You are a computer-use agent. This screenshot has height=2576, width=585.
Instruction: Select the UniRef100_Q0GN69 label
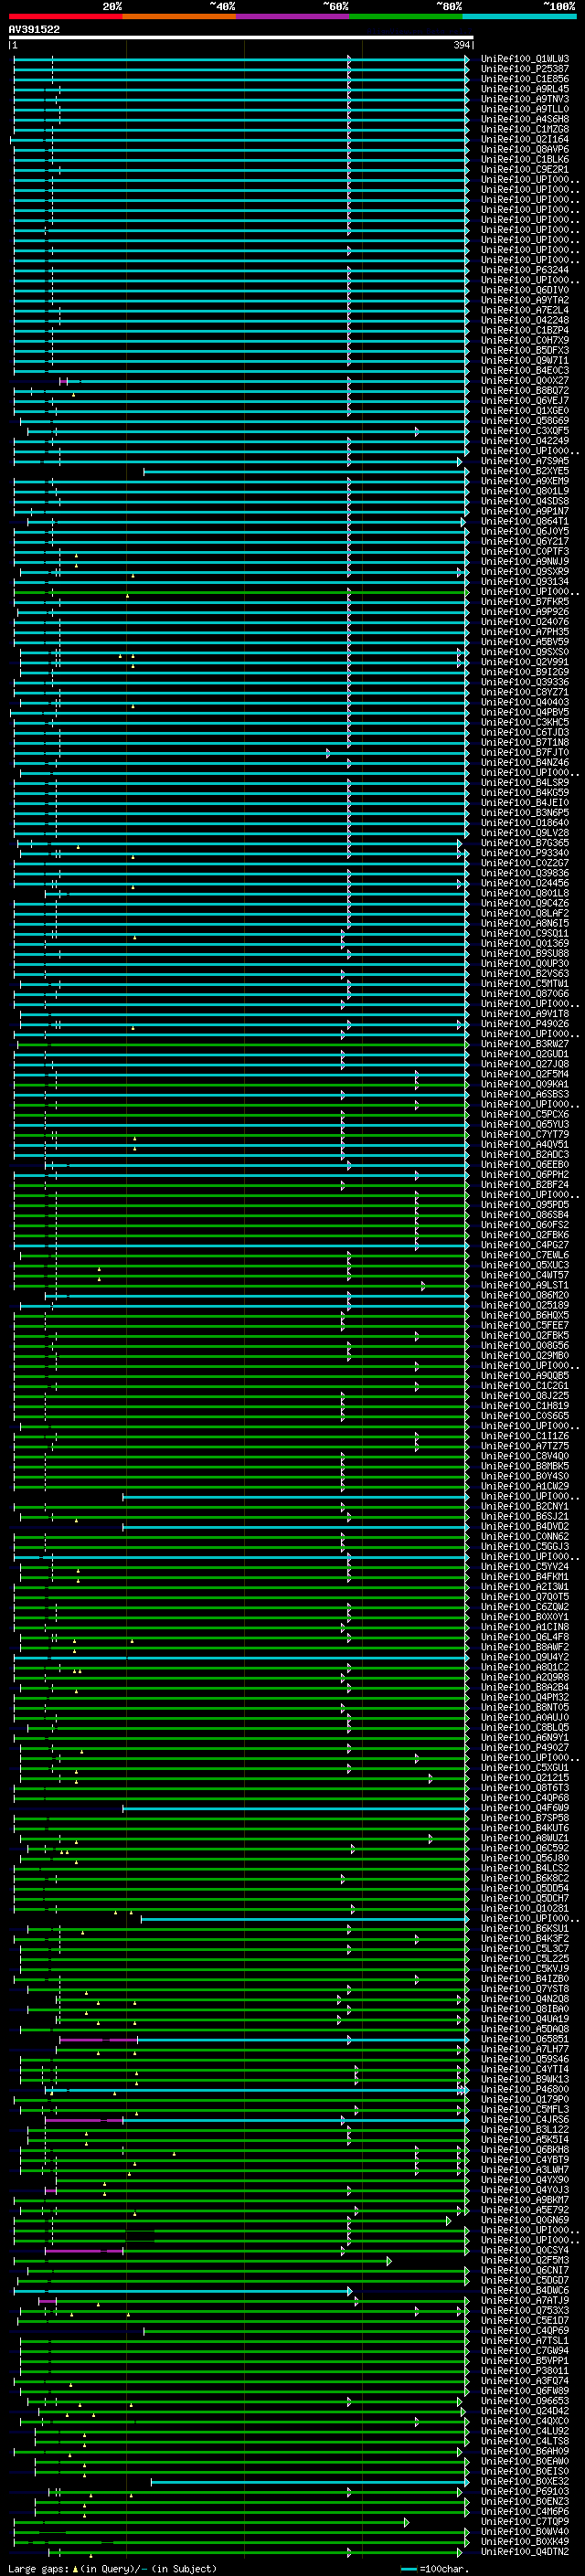(525, 2220)
